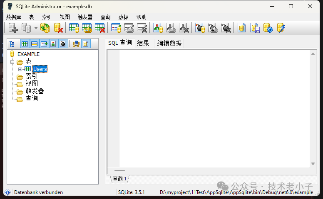Select the 查询 folder in tree
Screen dimensions: 323x199
click(x=32, y=99)
